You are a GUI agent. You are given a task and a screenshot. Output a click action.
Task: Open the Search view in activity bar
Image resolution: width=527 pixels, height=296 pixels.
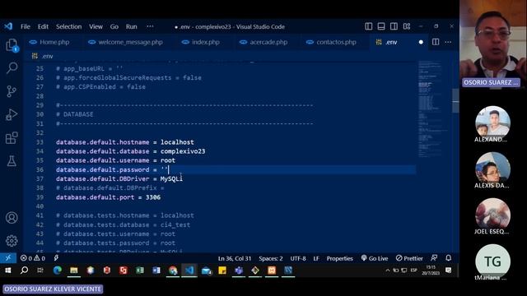12,67
